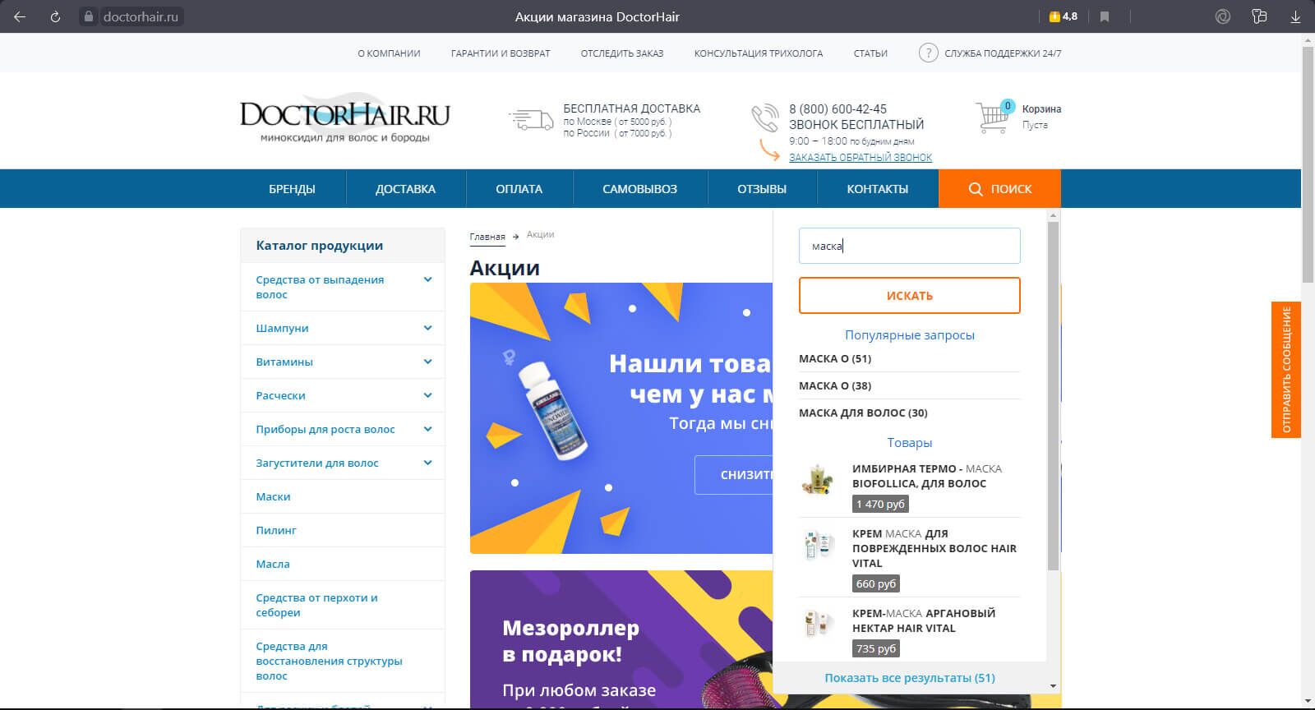Click the support question mark icon
Image resolution: width=1315 pixels, height=710 pixels.
tap(928, 53)
